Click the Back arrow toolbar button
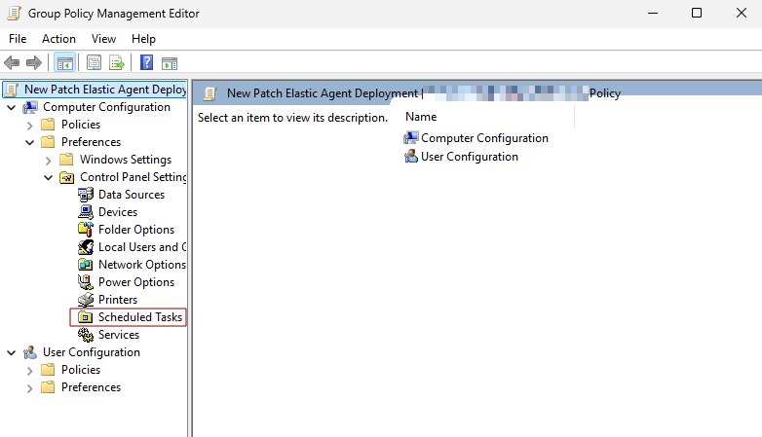Screen dimensions: 762x437 [12, 63]
